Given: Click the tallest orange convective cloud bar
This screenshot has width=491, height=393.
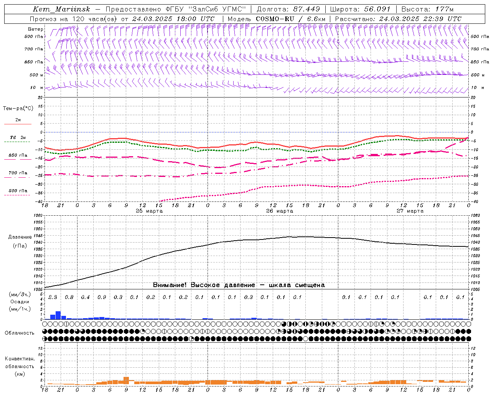Looking at the screenshot, I should coord(126,381).
